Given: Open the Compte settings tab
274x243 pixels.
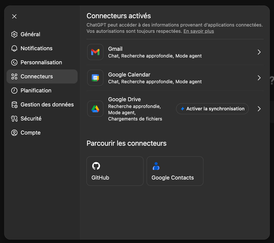Looking at the screenshot, I should pyautogui.click(x=42, y=133).
